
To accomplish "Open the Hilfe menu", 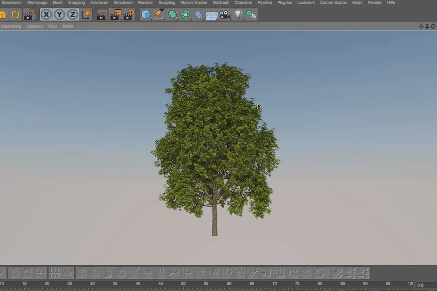I will pyautogui.click(x=391, y=3).
